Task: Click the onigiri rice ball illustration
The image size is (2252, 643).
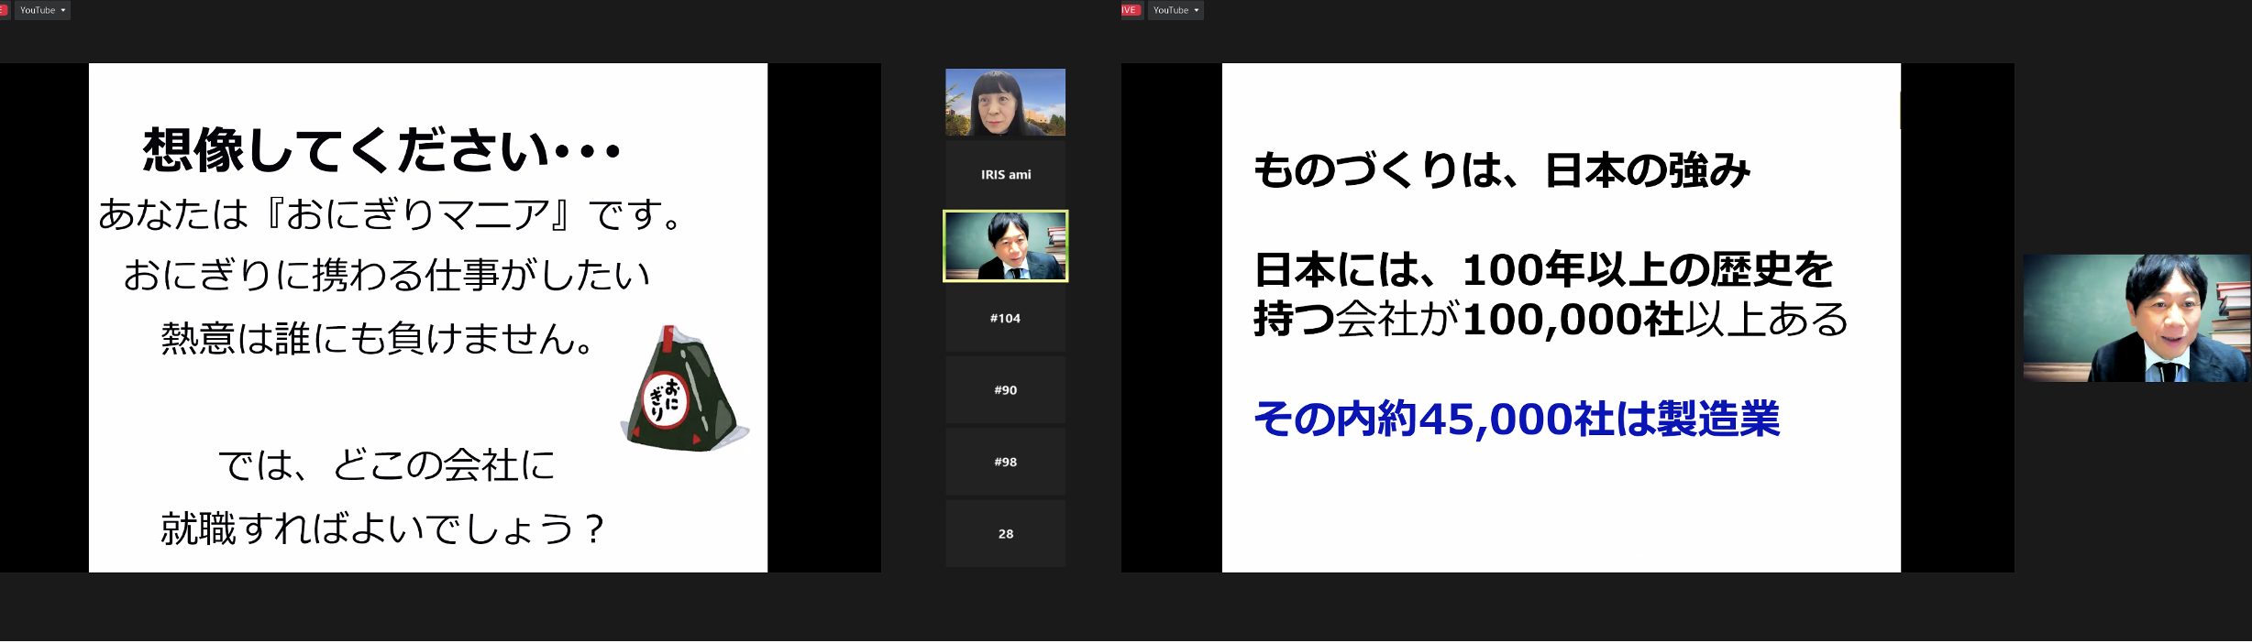Action: pos(685,391)
